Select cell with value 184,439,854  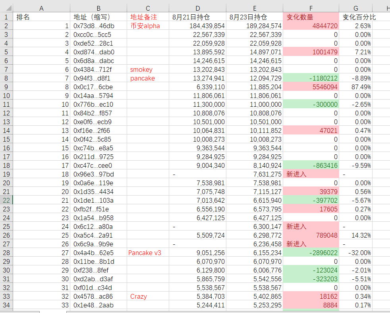[197, 26]
